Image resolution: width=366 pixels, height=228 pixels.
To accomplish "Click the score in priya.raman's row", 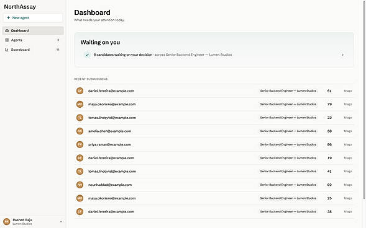I will (x=329, y=144).
